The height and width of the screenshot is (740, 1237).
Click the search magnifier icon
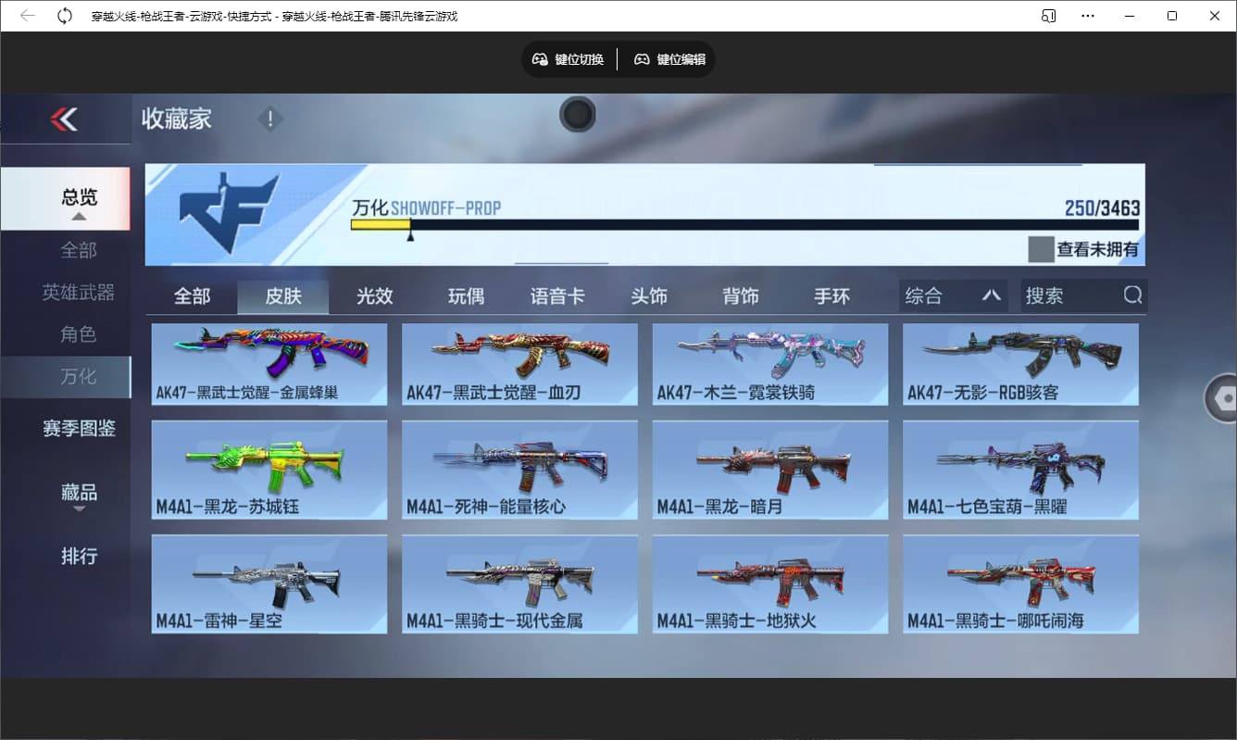click(1133, 295)
